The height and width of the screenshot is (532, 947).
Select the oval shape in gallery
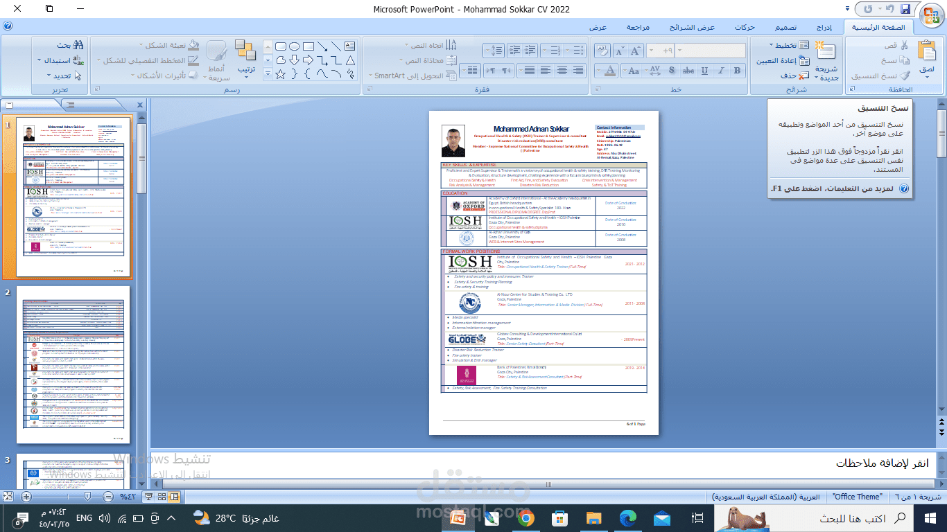click(x=294, y=46)
